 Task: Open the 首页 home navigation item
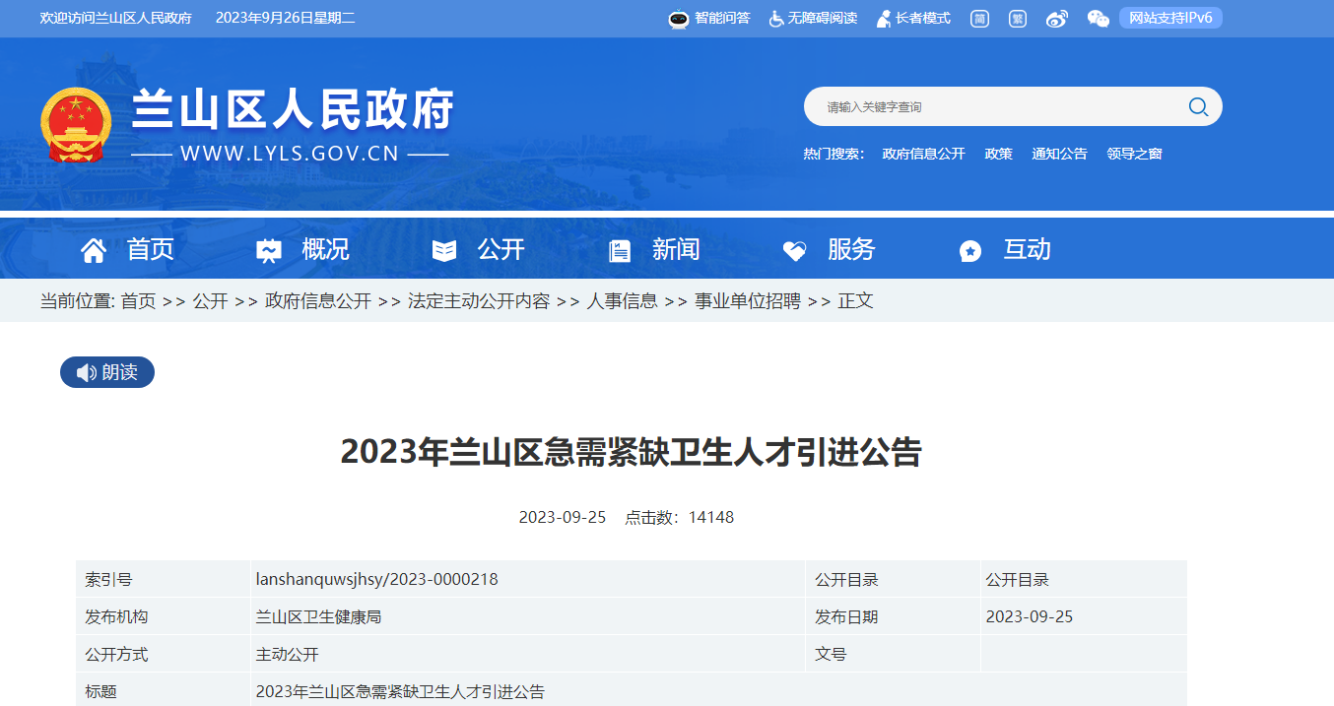127,250
